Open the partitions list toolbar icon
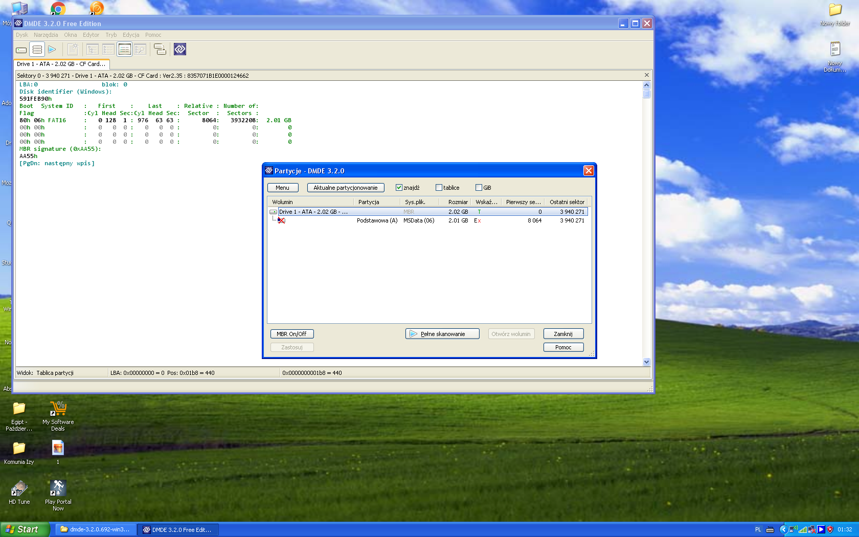859x537 pixels. pyautogui.click(x=37, y=50)
